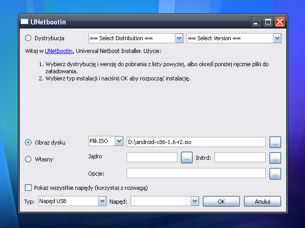
Task: Focus the ISO path input field
Action: [x=196, y=142]
